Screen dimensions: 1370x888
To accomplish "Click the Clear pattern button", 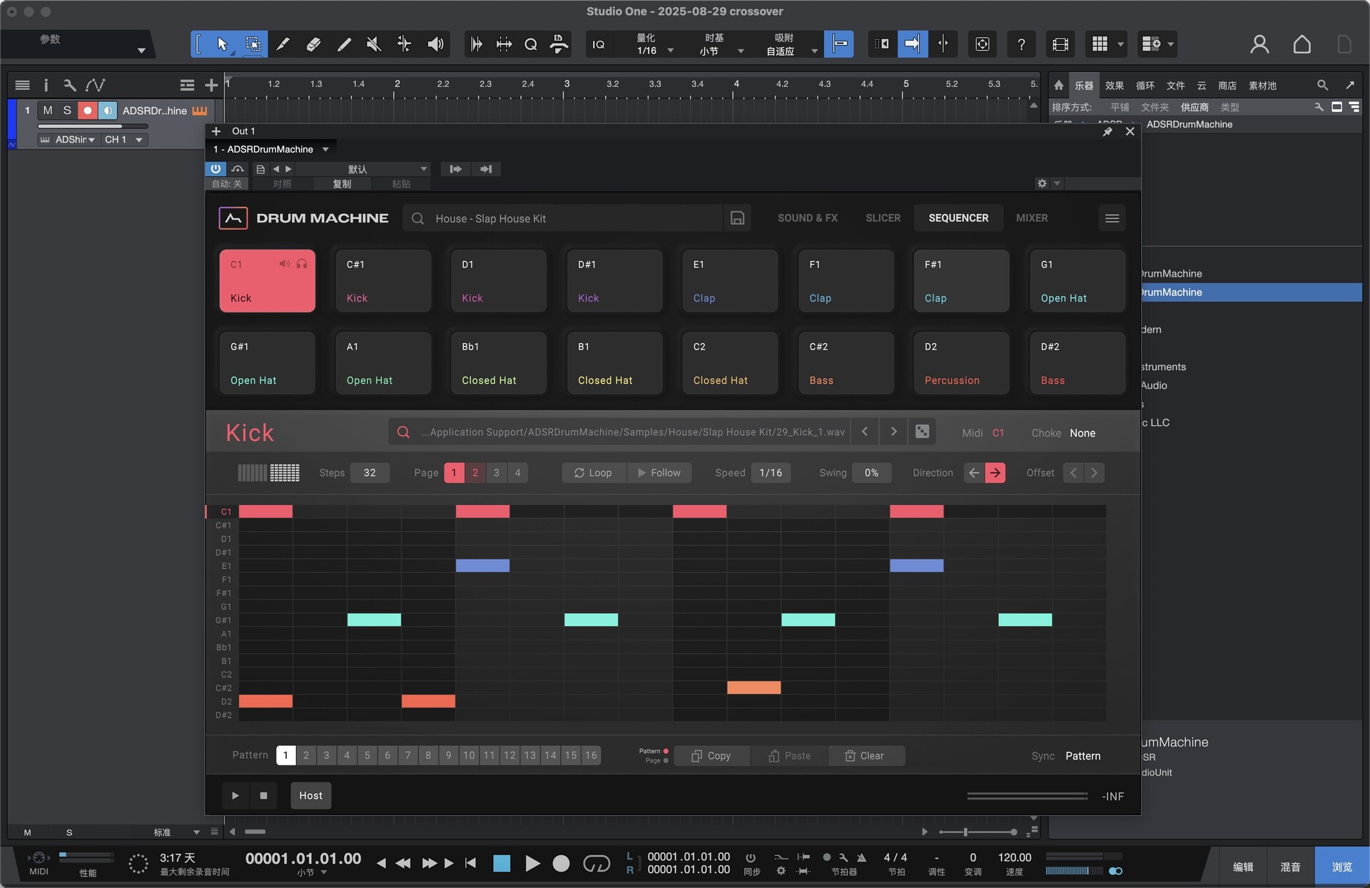I will click(x=865, y=756).
